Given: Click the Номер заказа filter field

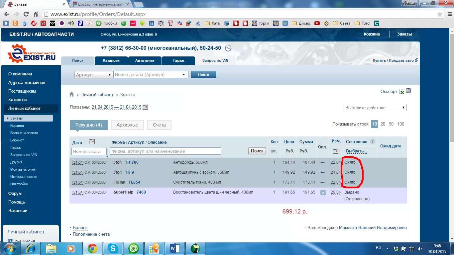Looking at the screenshot, I should pyautogui.click(x=89, y=151).
